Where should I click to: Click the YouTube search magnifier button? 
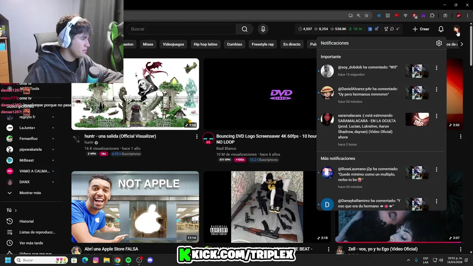(245, 29)
